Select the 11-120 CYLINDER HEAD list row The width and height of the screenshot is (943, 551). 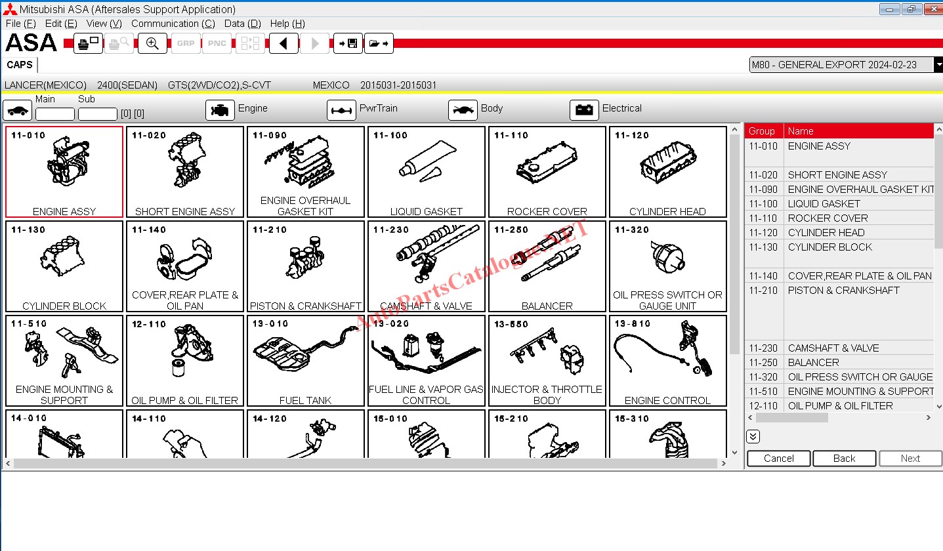tap(839, 232)
